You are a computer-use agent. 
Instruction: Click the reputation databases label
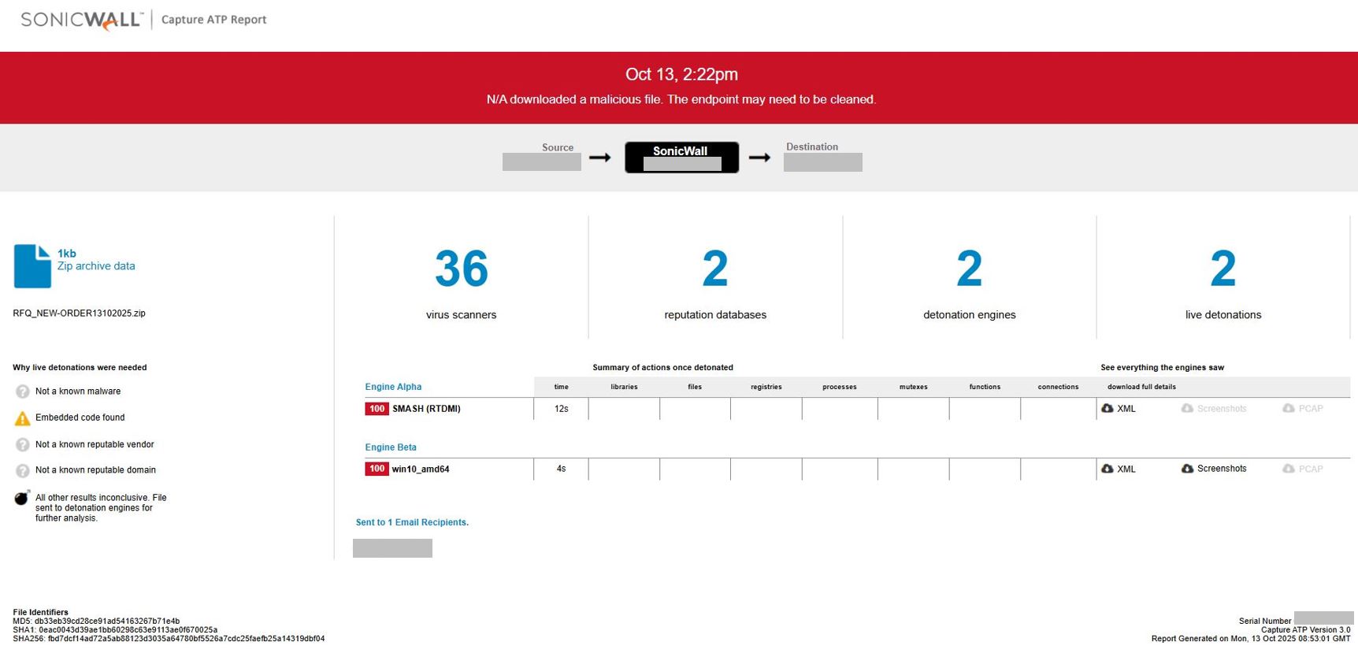coord(715,315)
